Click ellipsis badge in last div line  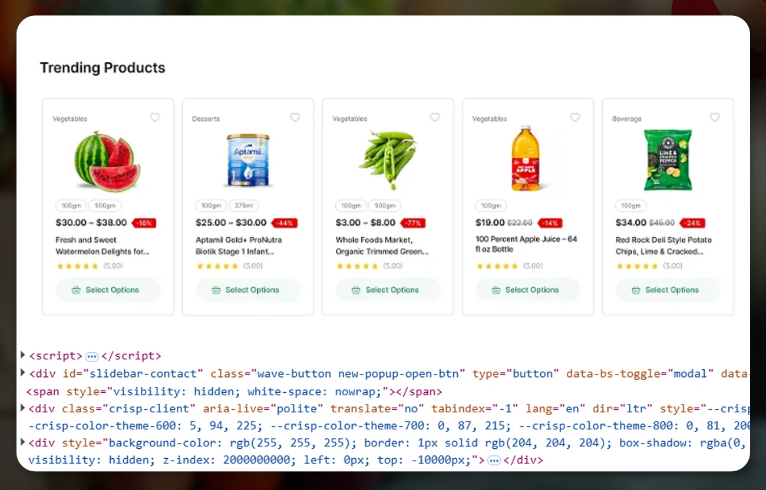click(x=494, y=461)
